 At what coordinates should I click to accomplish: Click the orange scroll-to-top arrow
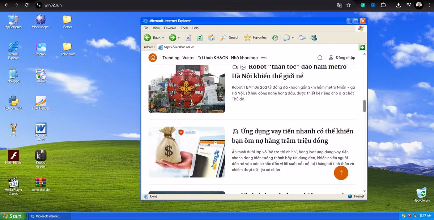(341, 173)
